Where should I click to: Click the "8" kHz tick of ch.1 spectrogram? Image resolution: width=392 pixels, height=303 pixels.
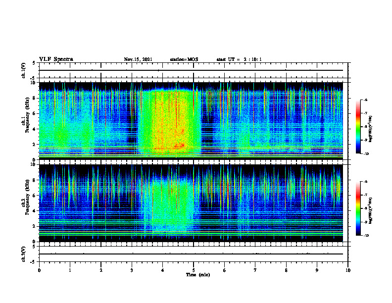pos(35,98)
